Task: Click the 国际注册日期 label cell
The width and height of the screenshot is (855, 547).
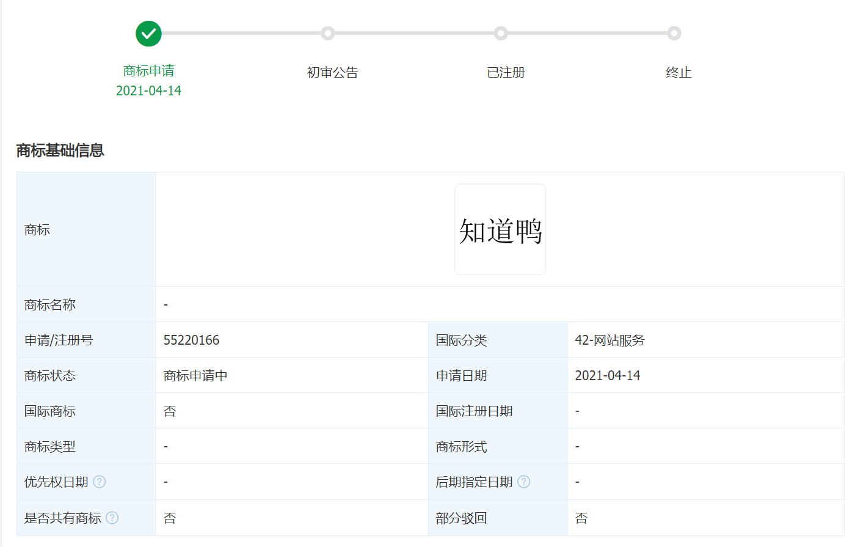Action: click(498, 411)
